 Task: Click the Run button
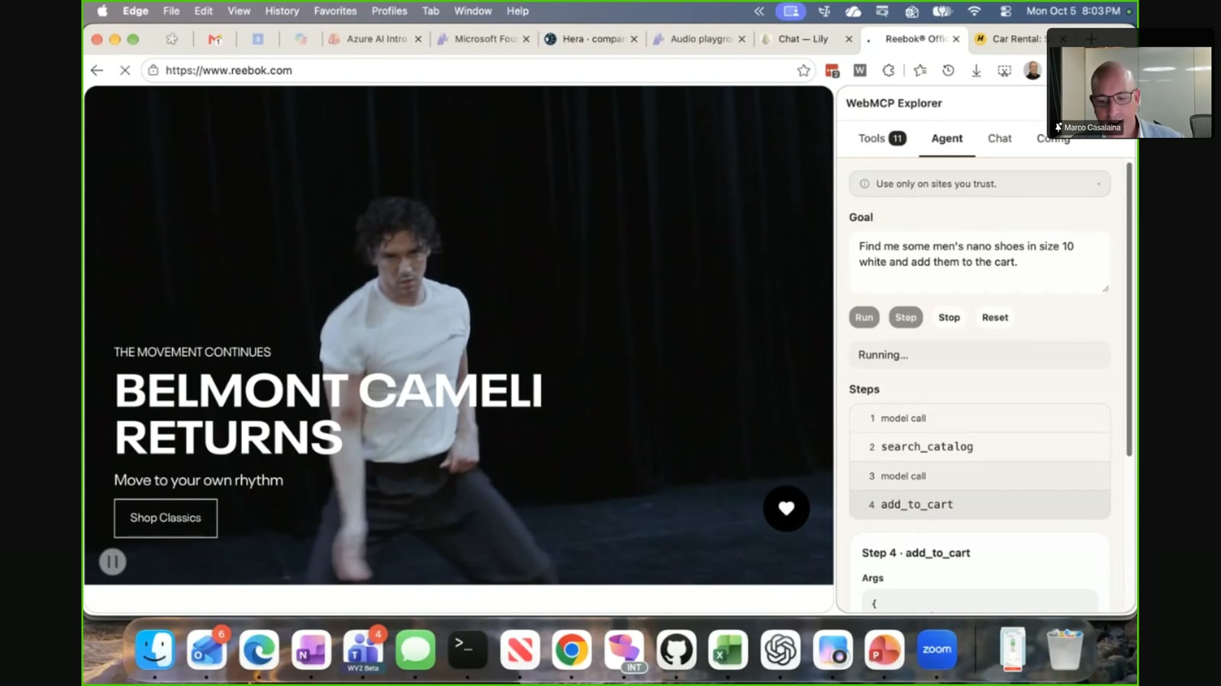coord(864,317)
